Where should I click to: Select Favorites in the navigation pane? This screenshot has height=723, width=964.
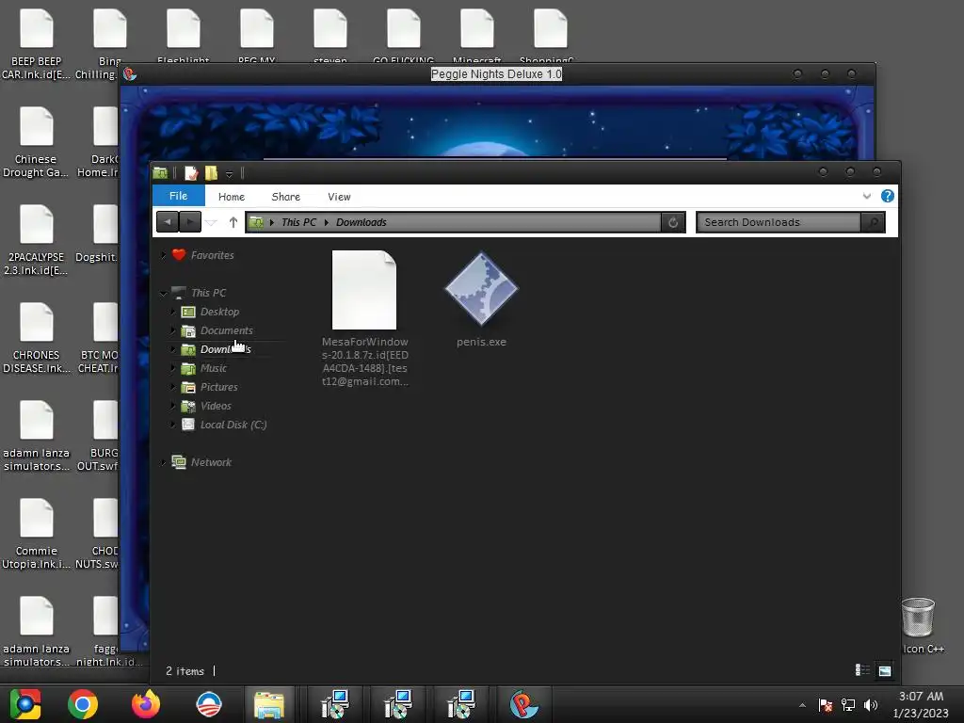tap(212, 255)
